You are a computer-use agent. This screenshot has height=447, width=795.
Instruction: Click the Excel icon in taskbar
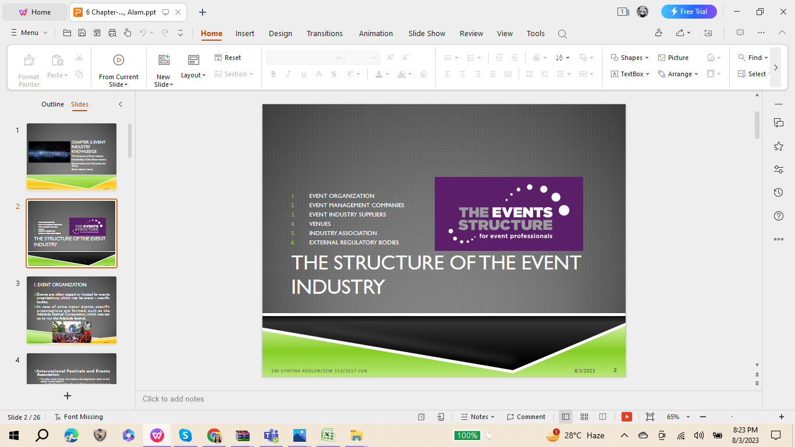click(x=328, y=435)
